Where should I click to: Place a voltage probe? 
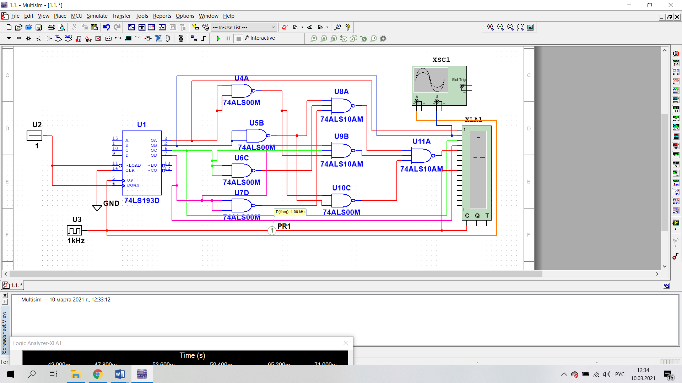click(314, 38)
